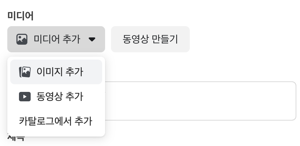Pick 카탈로그에서 추가 from the media menu
Image resolution: width=300 pixels, height=146 pixels.
56,121
